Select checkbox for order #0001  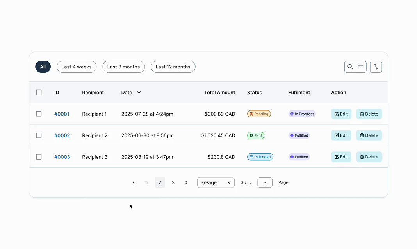click(39, 114)
